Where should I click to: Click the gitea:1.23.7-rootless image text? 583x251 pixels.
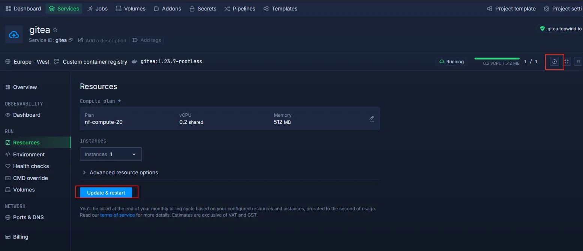(x=171, y=61)
